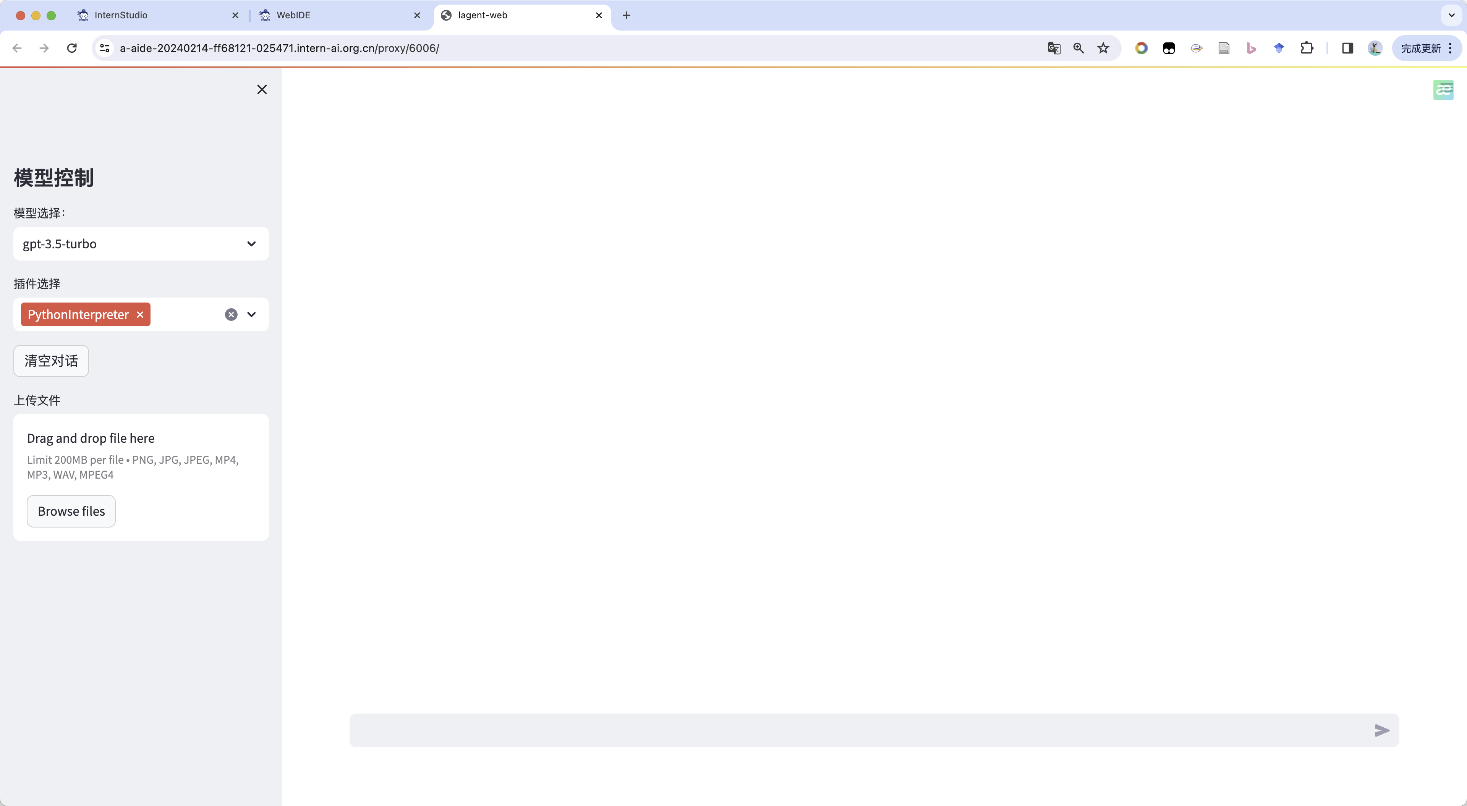Click the Browse files button
This screenshot has height=806, width=1467.
pos(71,511)
